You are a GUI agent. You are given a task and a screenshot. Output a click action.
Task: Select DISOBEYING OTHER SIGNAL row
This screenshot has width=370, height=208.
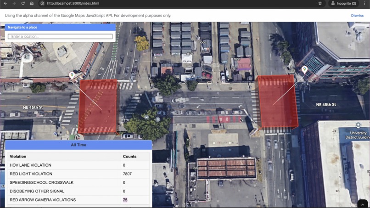coord(78,191)
